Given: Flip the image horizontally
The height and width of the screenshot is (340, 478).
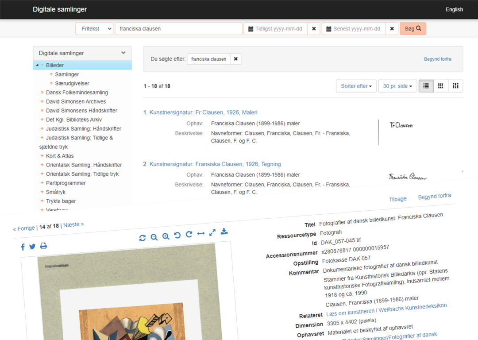Looking at the screenshot, I should pos(200,233).
